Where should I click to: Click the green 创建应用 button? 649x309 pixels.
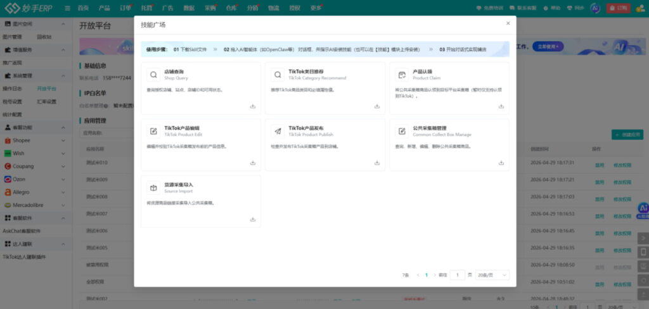coord(627,134)
